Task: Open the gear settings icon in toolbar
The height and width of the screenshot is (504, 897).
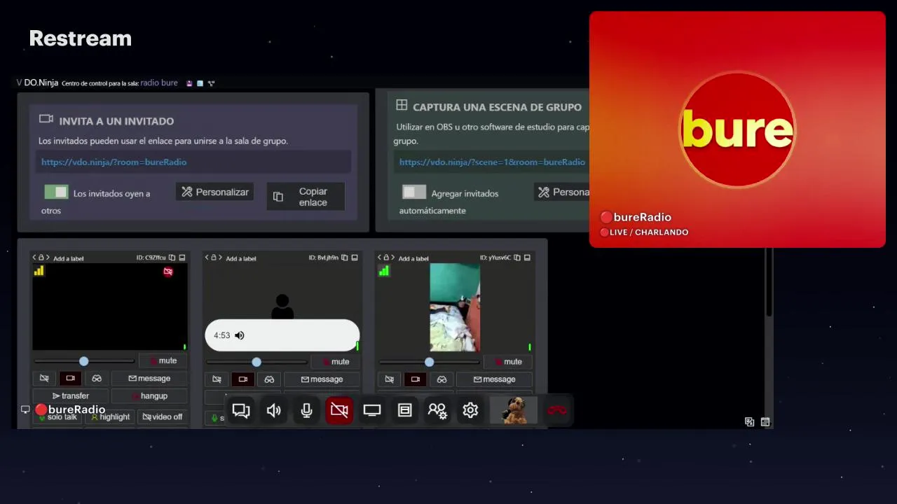Action: click(x=470, y=411)
